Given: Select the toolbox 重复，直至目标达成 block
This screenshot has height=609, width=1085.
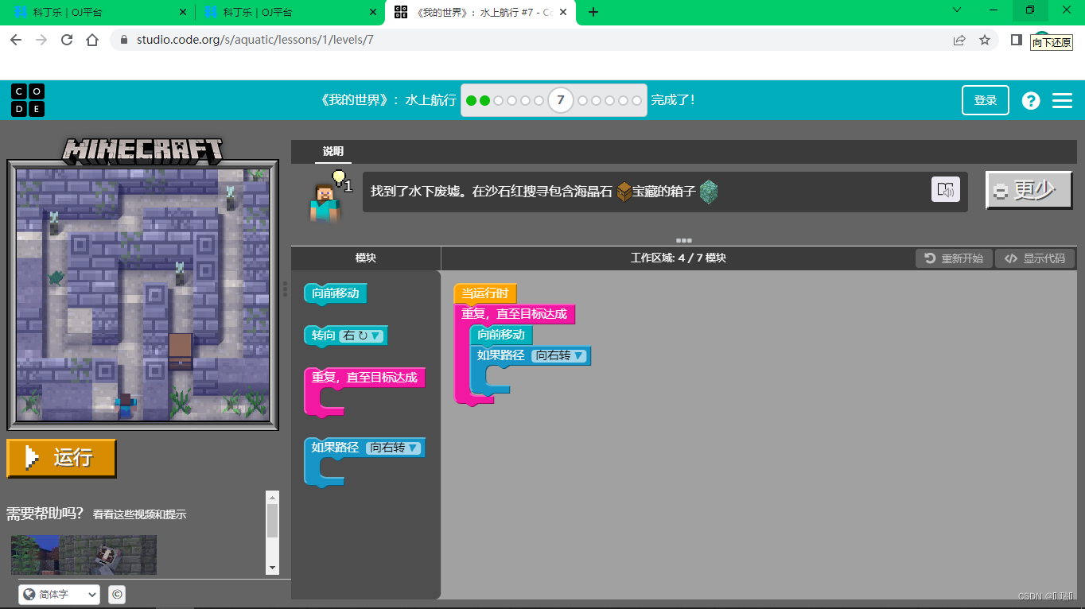Looking at the screenshot, I should point(364,378).
